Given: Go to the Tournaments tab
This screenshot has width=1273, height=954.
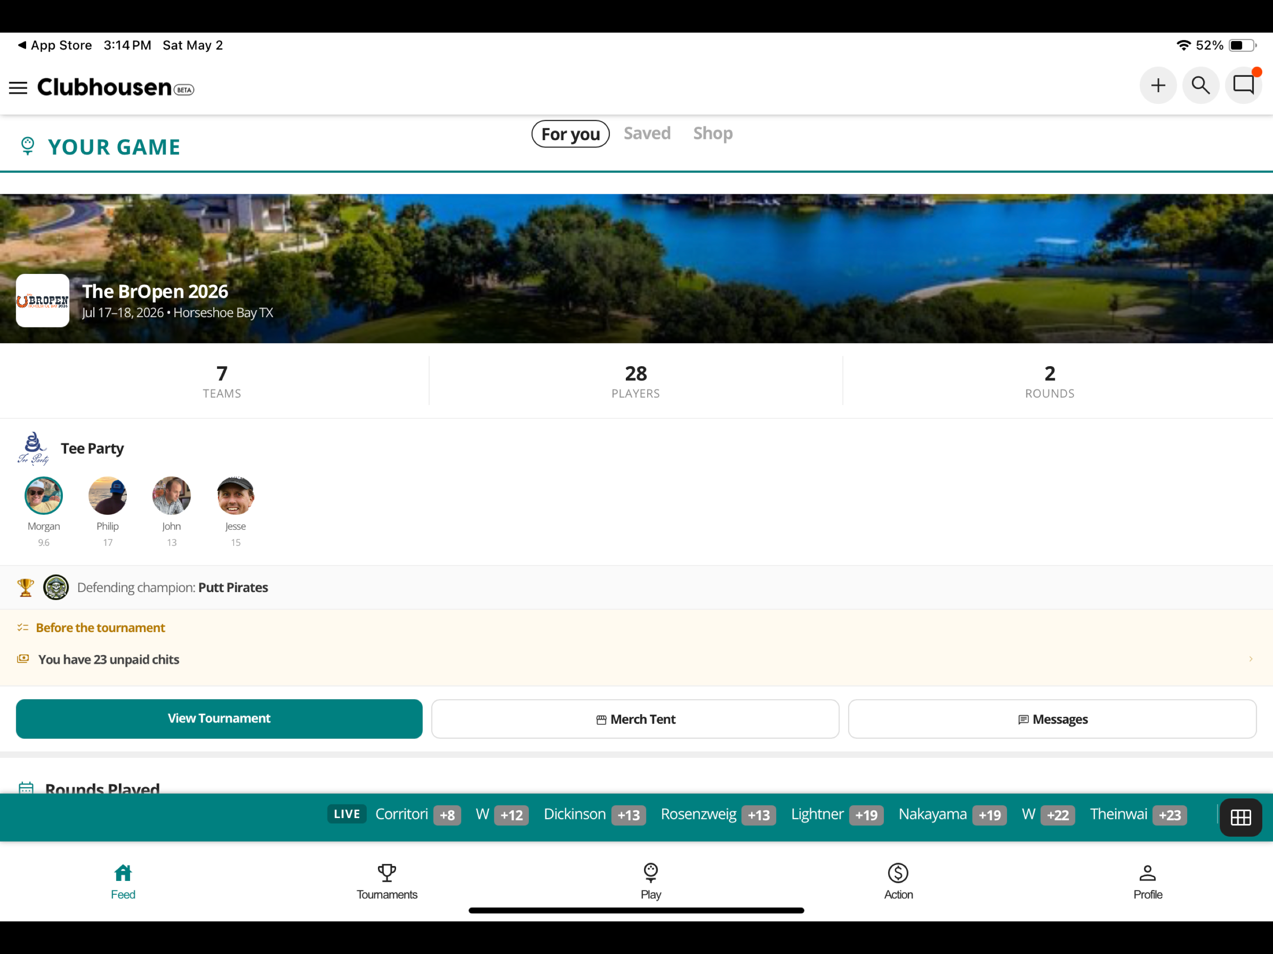Looking at the screenshot, I should pos(387,881).
